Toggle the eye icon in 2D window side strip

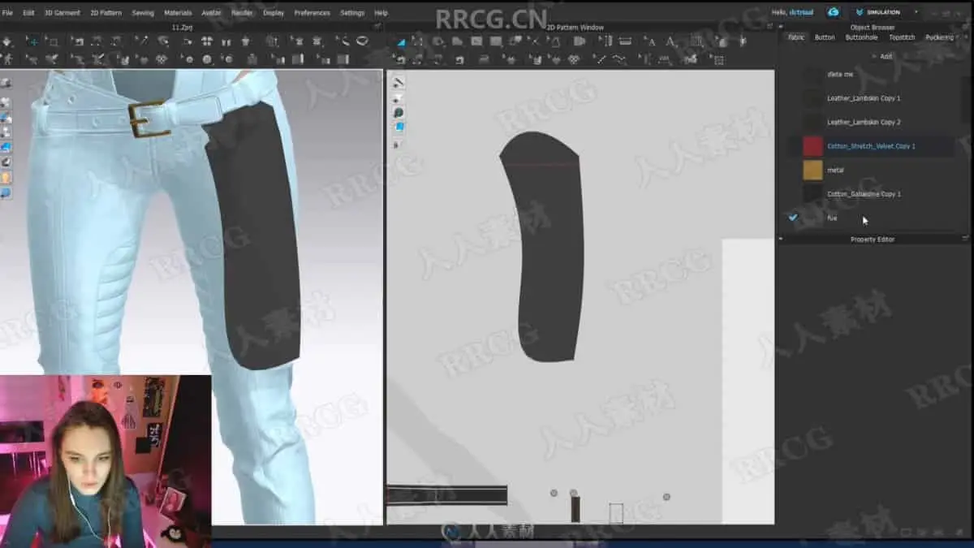click(398, 97)
